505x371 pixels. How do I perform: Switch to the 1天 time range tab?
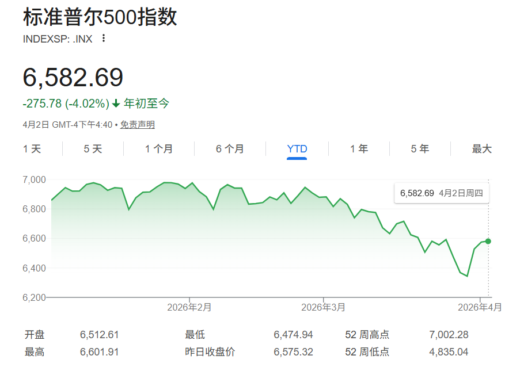(31, 148)
